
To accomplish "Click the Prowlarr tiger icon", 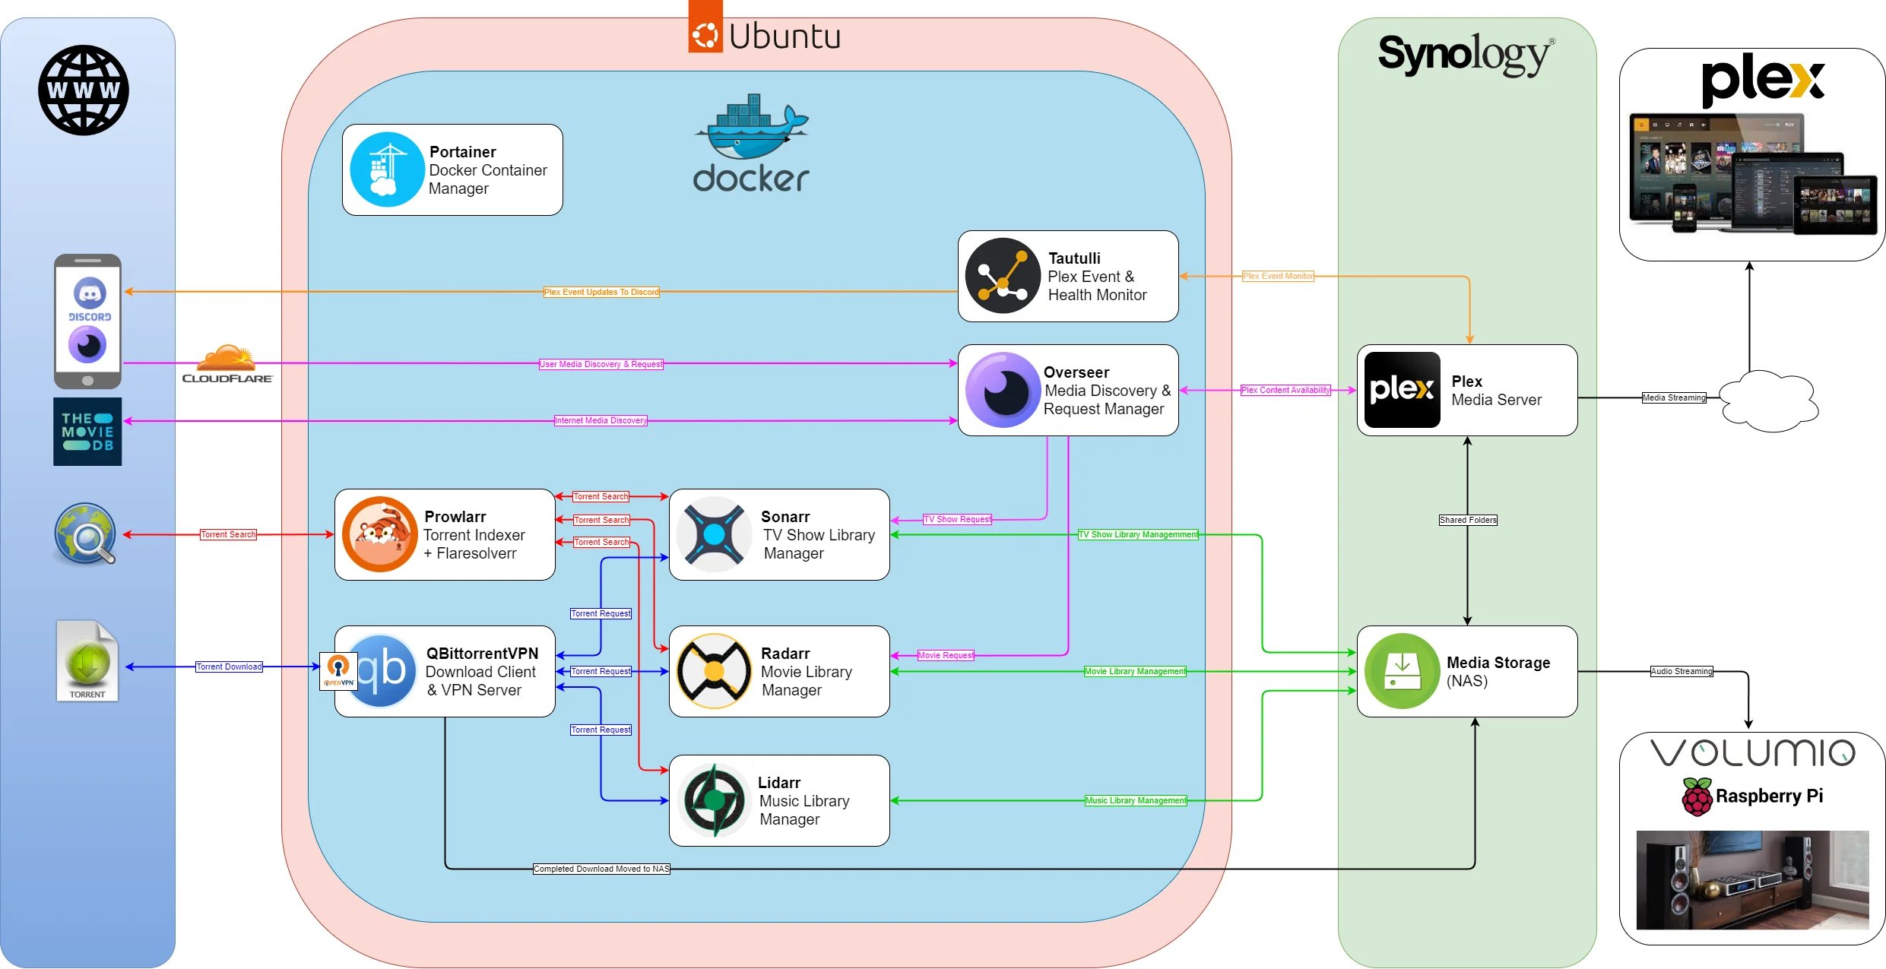I will pyautogui.click(x=379, y=534).
